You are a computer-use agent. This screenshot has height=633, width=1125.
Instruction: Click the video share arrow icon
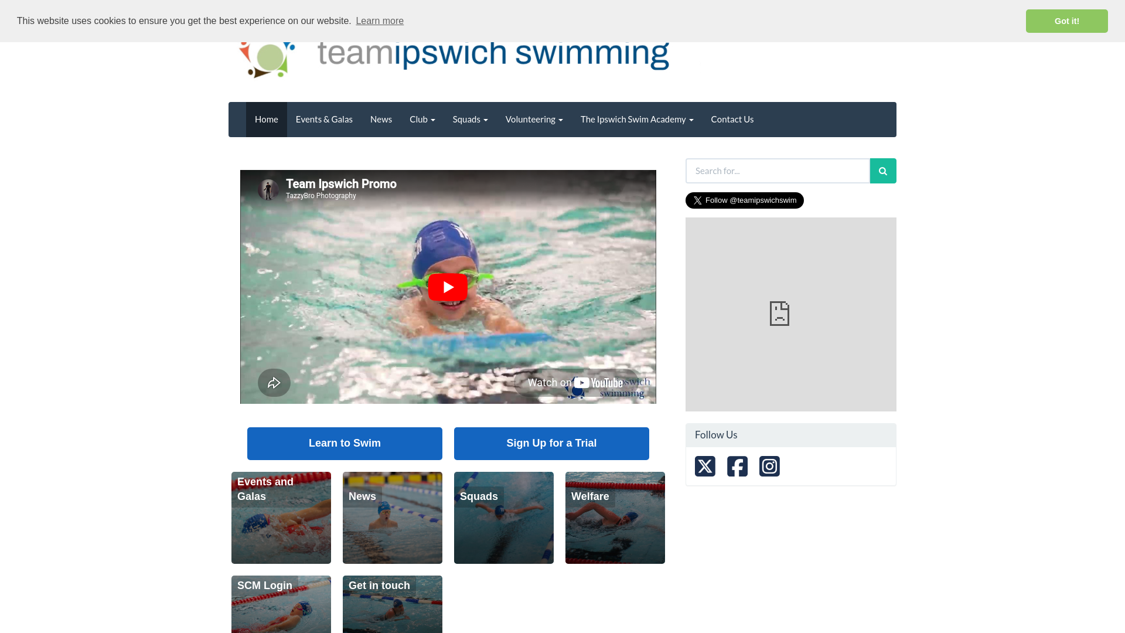pos(274,383)
